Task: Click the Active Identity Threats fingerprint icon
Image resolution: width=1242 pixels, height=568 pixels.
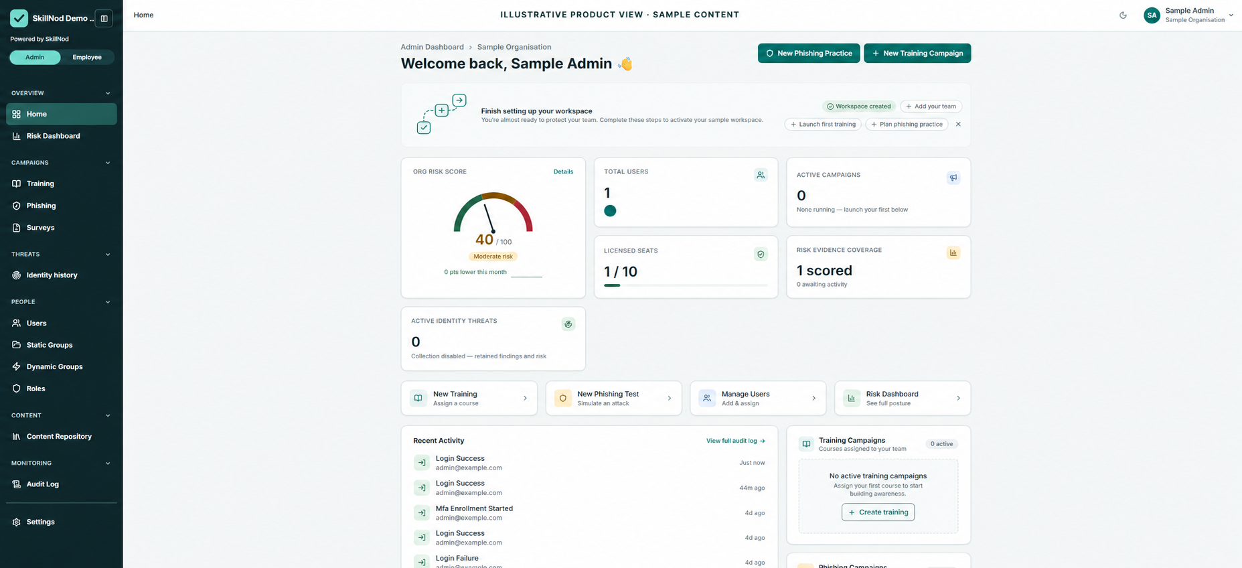Action: [x=568, y=324]
